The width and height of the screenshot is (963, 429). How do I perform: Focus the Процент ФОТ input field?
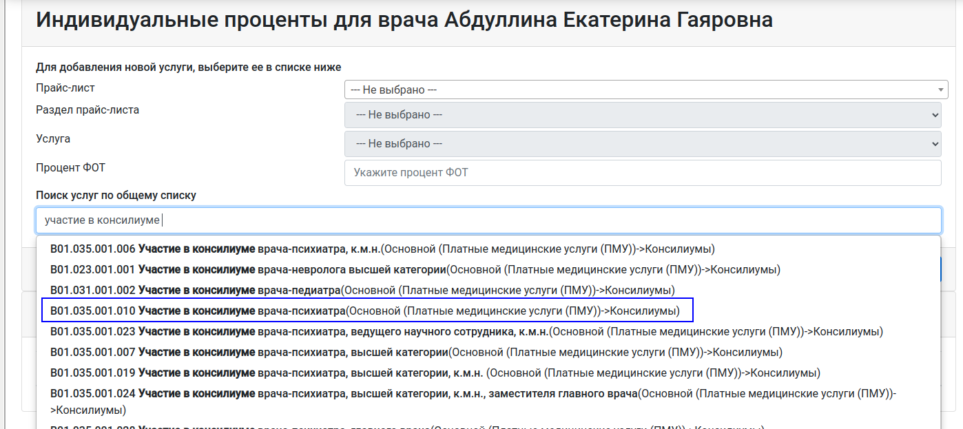[x=642, y=173]
